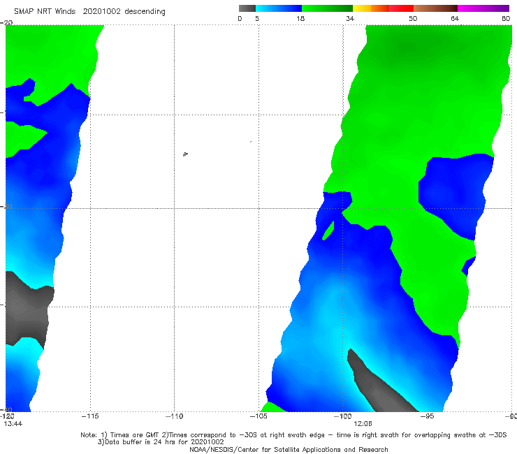Click the swath time '12:06'

coord(363,424)
